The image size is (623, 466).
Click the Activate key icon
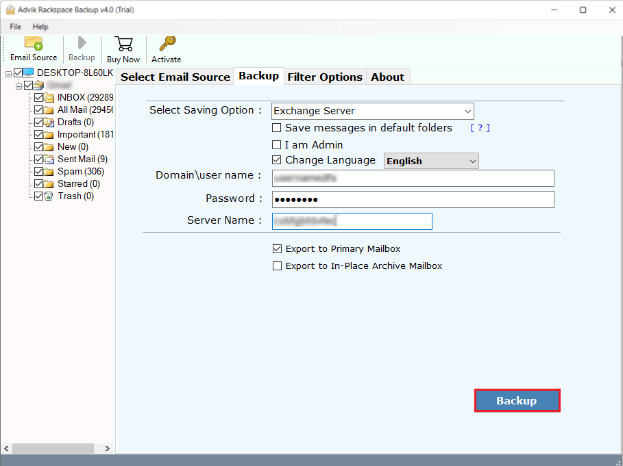tap(167, 44)
